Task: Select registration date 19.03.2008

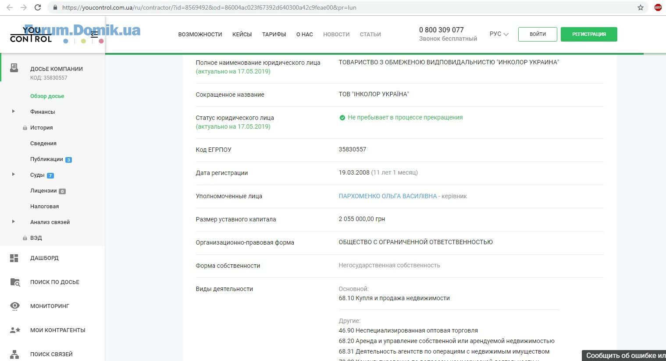Action: pyautogui.click(x=354, y=172)
